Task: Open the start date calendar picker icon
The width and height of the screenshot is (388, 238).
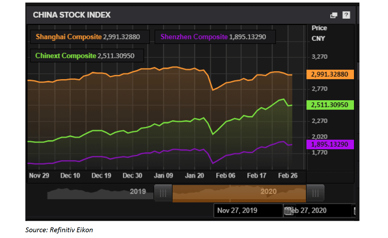Action: pyautogui.click(x=288, y=210)
